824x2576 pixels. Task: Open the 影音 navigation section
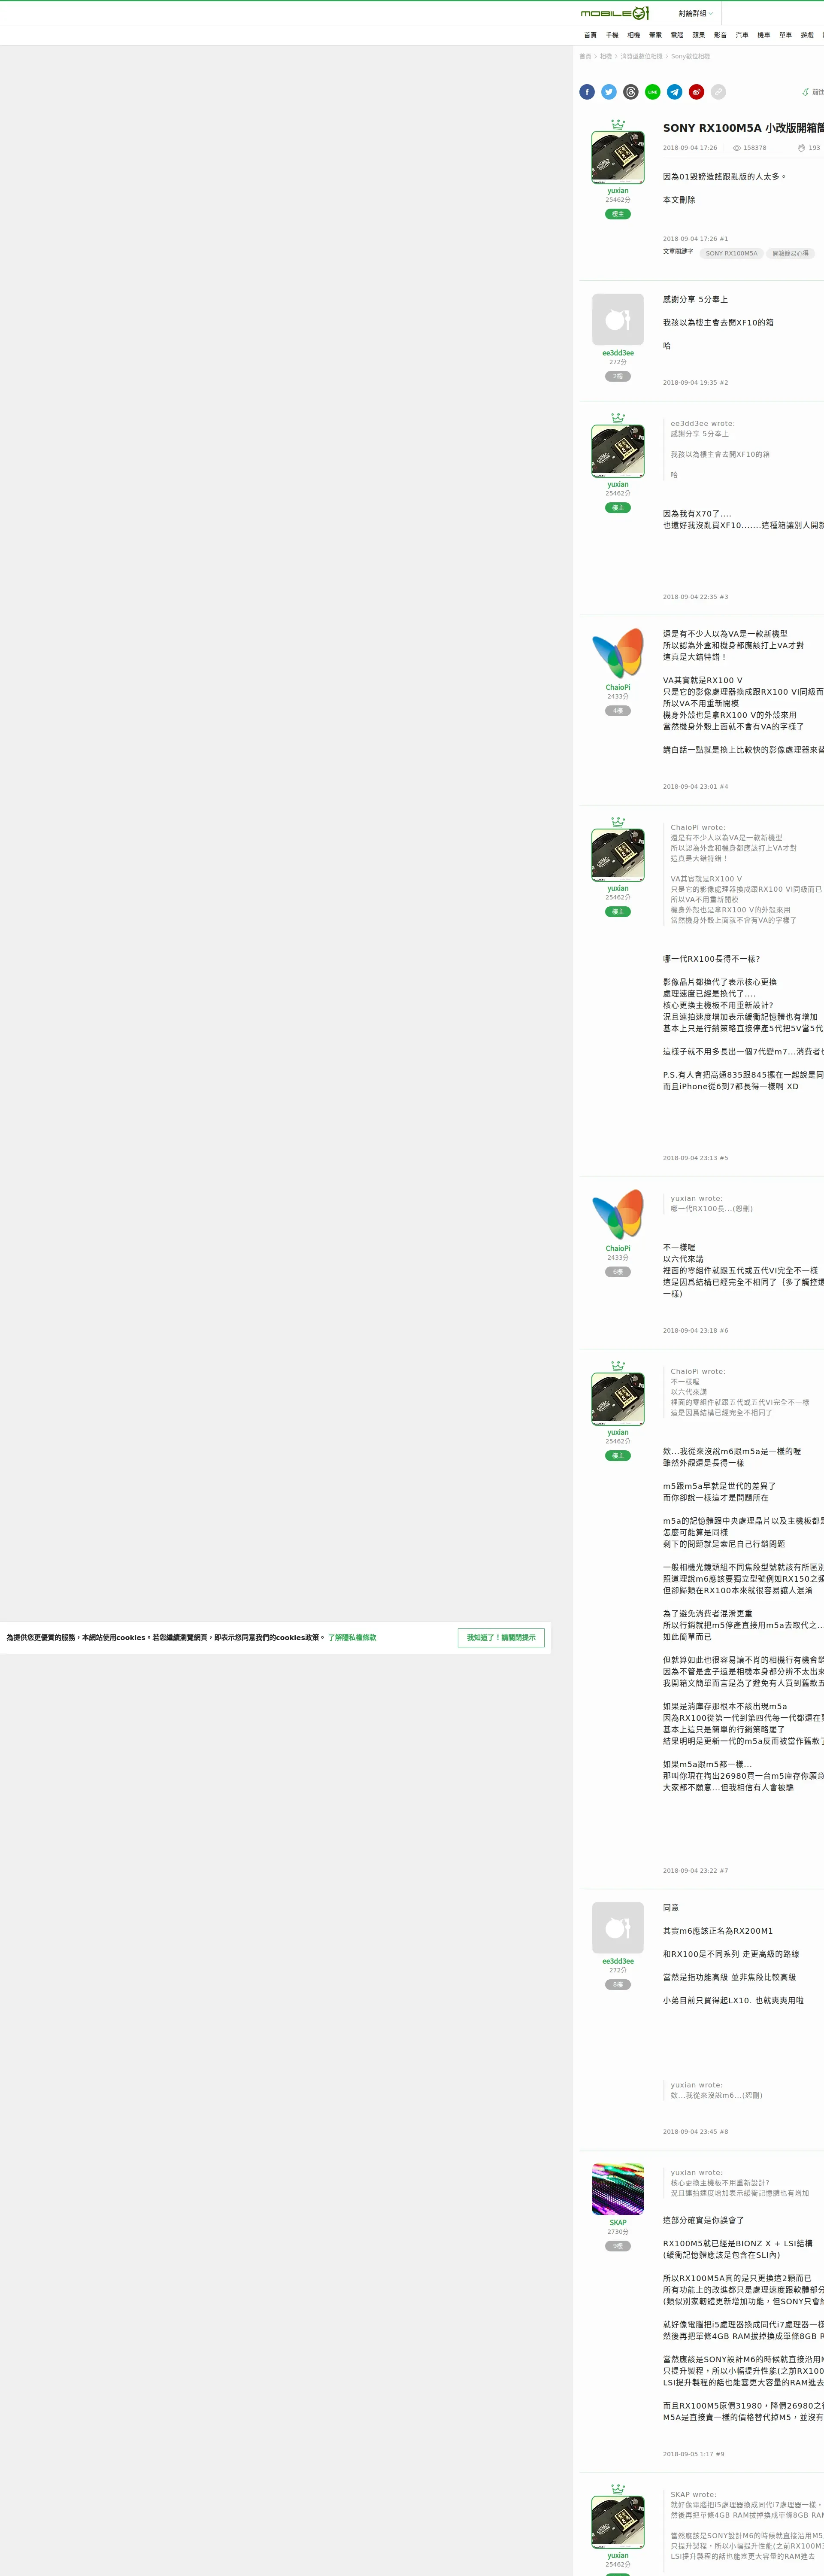[720, 35]
